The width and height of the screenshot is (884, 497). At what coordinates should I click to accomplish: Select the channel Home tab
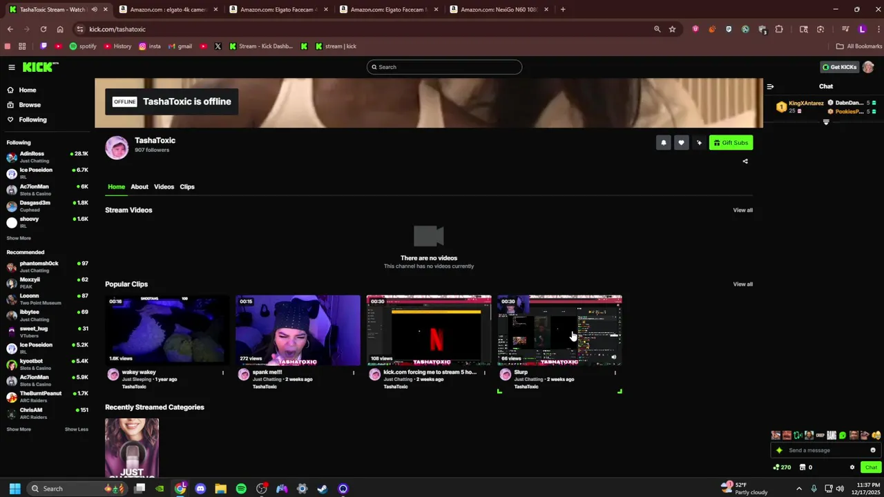pos(116,186)
